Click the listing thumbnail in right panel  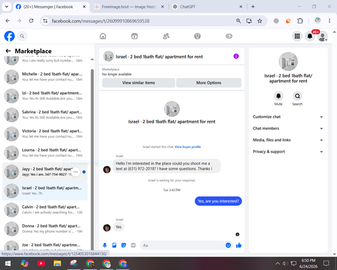pos(288,61)
